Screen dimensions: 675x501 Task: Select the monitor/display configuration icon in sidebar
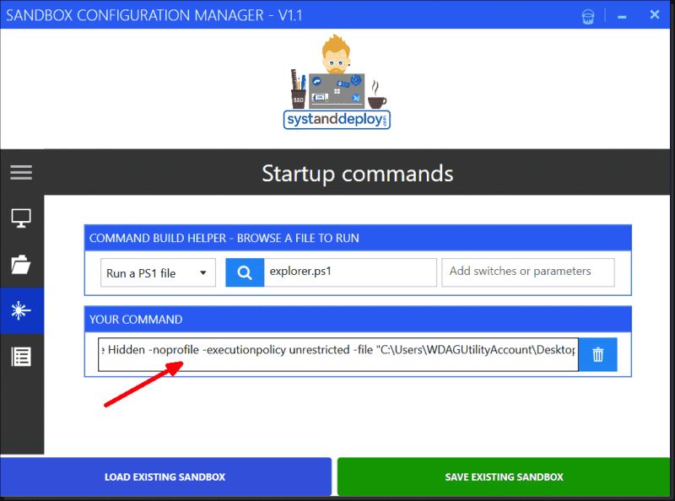(20, 218)
